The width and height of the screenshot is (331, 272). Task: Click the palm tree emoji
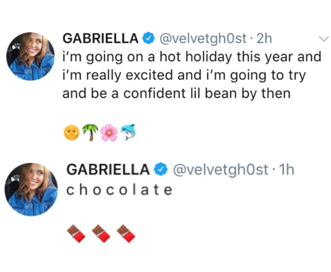click(90, 133)
